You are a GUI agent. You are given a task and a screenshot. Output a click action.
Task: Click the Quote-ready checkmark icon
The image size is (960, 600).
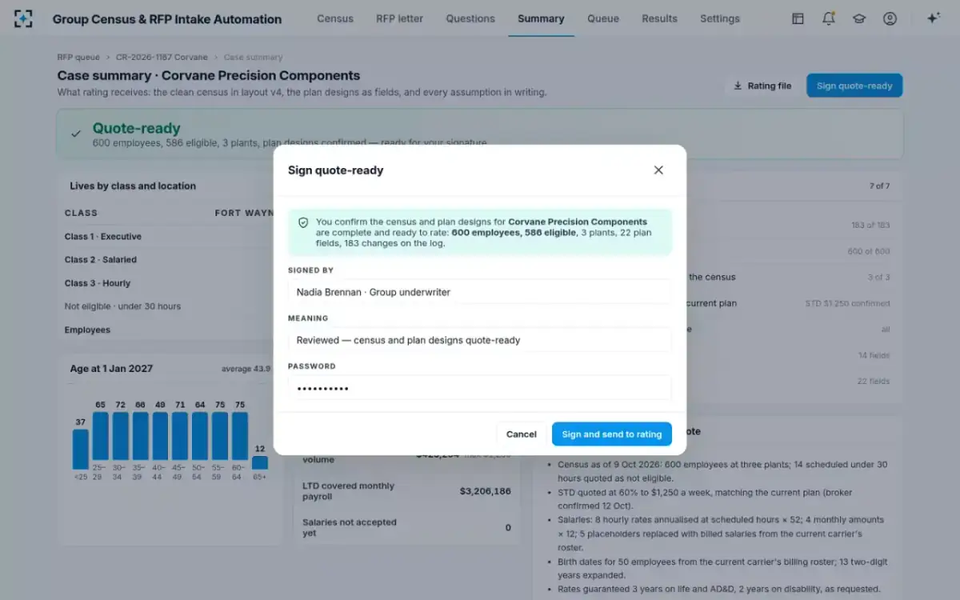[x=76, y=134]
